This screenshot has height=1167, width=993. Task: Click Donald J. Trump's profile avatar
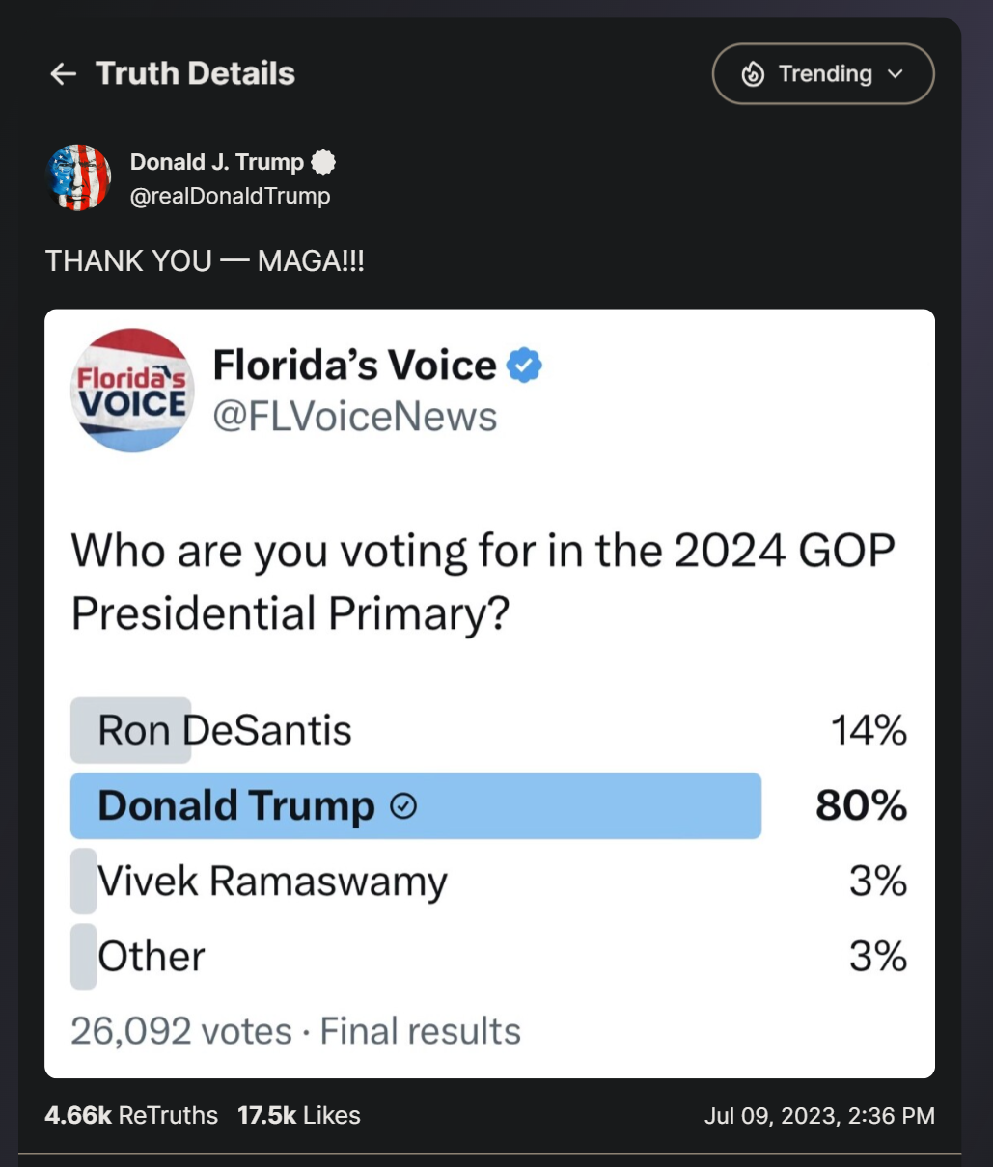(79, 177)
